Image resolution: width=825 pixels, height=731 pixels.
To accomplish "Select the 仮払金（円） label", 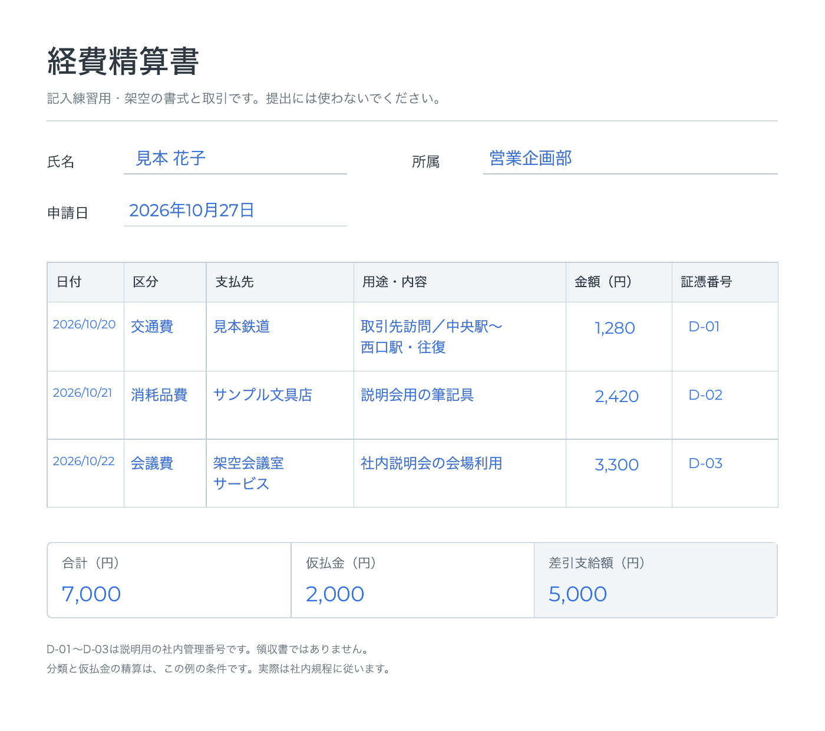I will point(341,564).
